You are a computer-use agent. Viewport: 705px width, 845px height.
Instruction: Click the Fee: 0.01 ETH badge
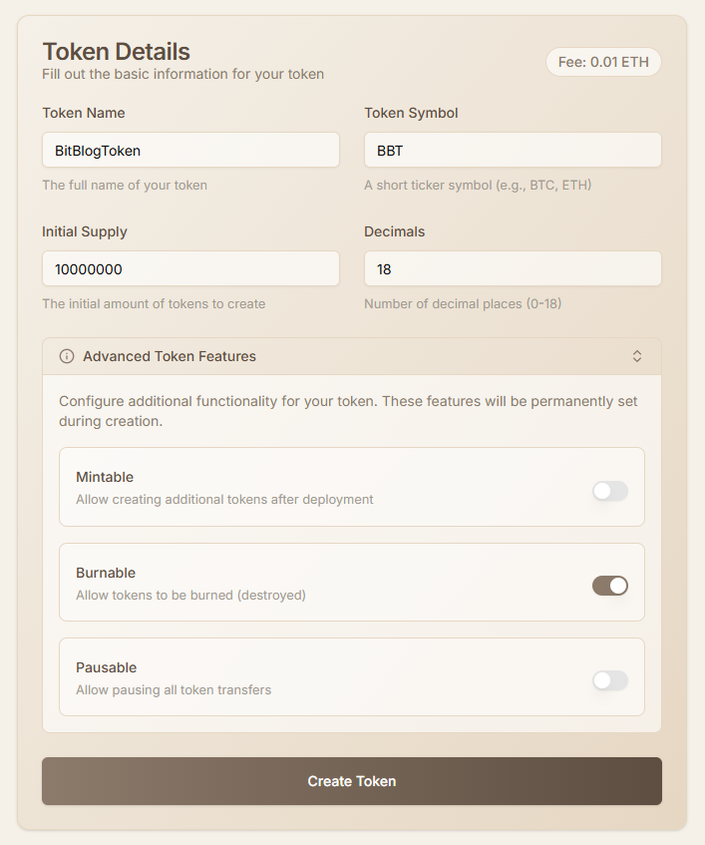[x=603, y=62]
